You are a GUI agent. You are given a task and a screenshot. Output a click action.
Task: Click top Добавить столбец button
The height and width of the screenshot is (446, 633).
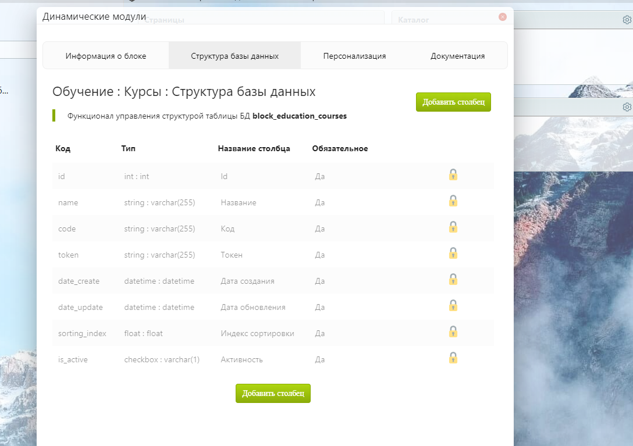point(453,102)
